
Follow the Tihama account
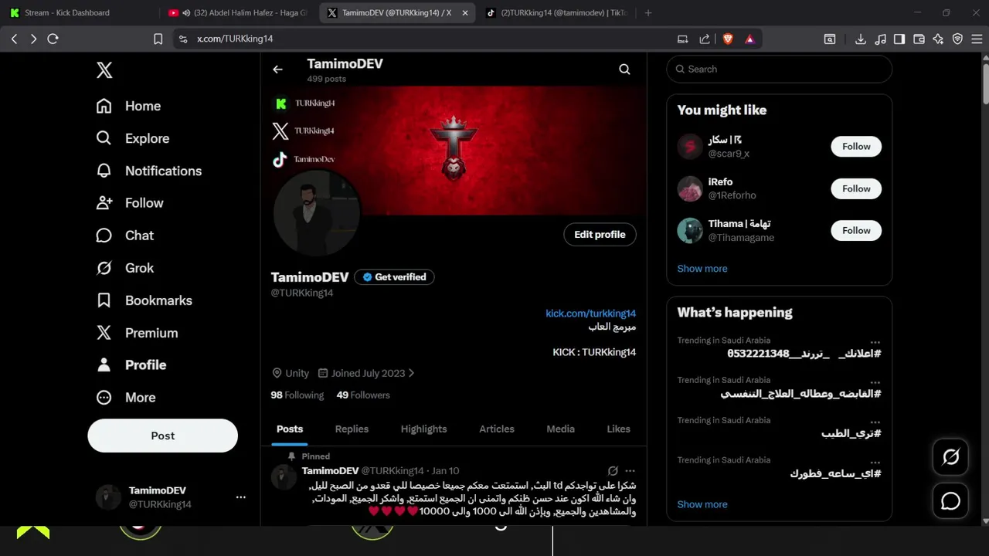pos(856,230)
